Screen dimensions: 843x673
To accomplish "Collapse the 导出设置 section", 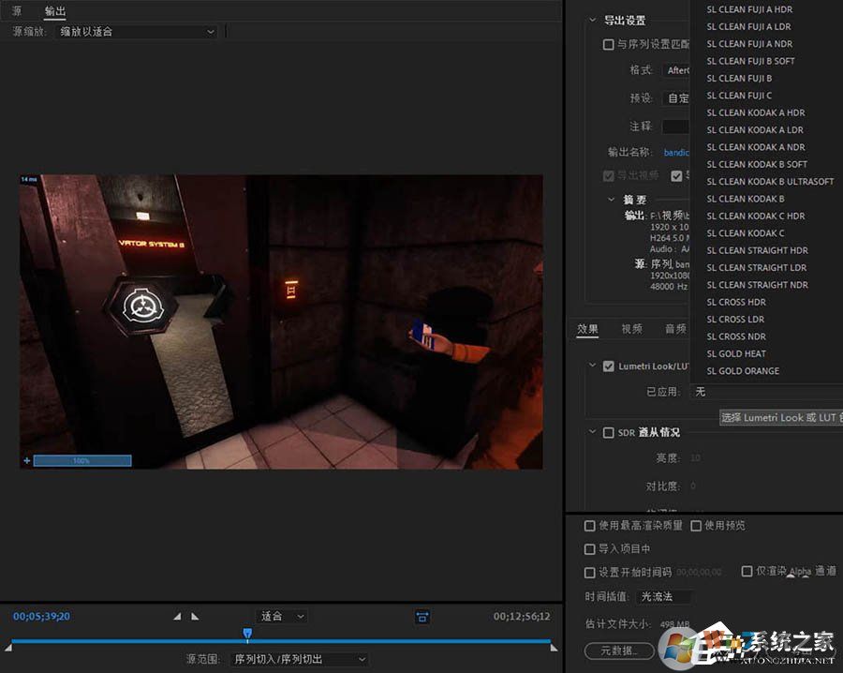I will (x=592, y=20).
